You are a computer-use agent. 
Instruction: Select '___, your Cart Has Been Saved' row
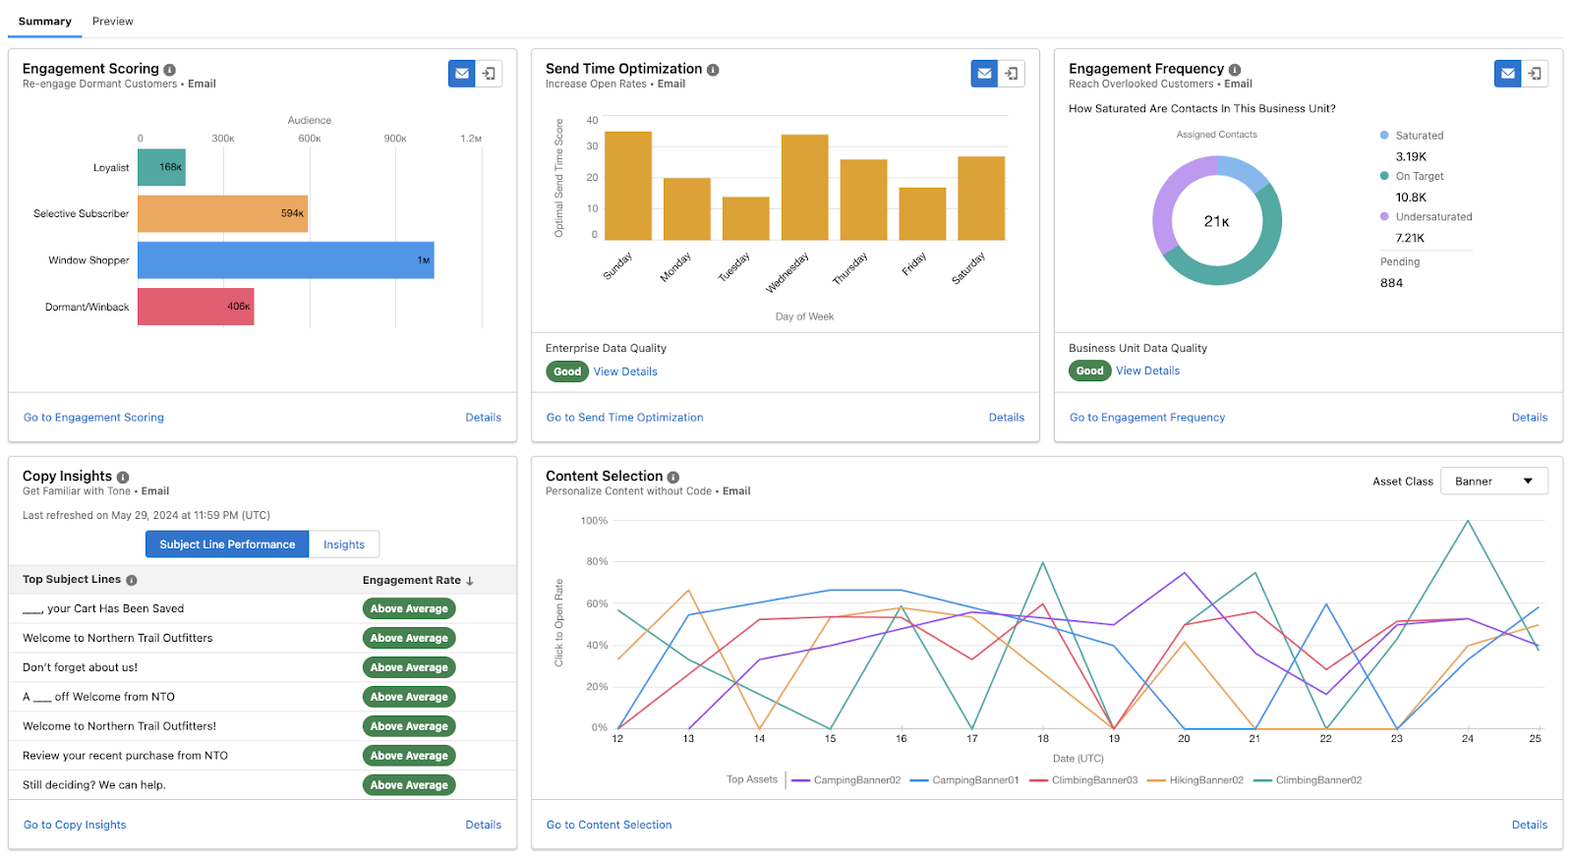click(262, 609)
